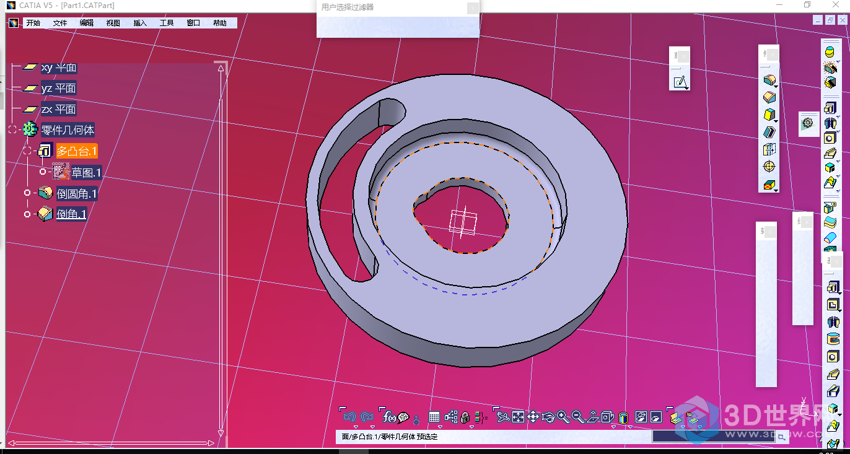
Task: Select the Rotate view tool
Action: pyautogui.click(x=548, y=417)
